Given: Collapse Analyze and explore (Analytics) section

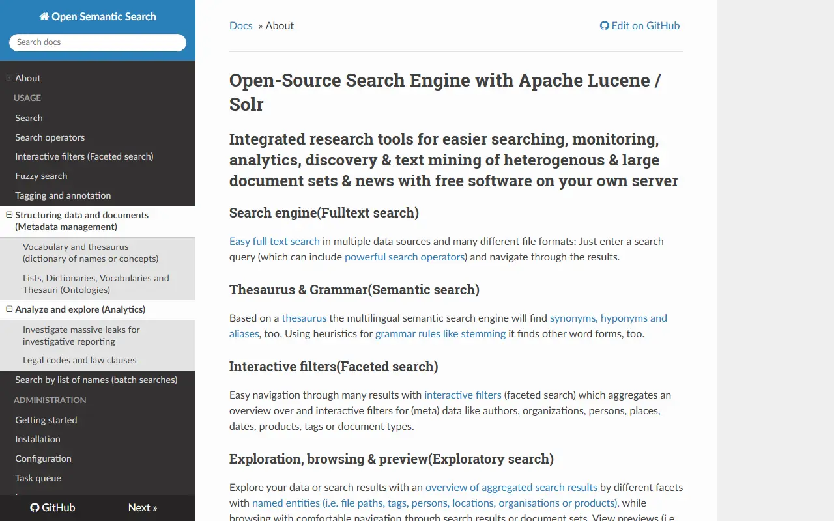Looking at the screenshot, I should [x=9, y=309].
